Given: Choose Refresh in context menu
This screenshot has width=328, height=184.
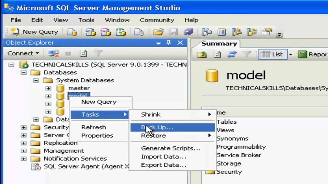Looking at the screenshot, I should tap(94, 127).
